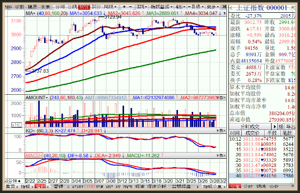Click the 3129.94 high price label on chart
300x193 pixels.
tap(113, 17)
